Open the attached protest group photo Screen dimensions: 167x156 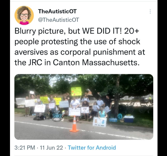pos(84,107)
